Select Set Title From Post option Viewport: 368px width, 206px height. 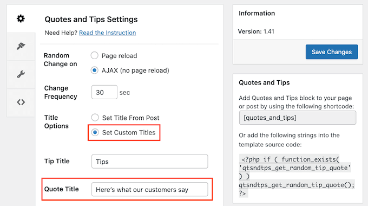95,118
